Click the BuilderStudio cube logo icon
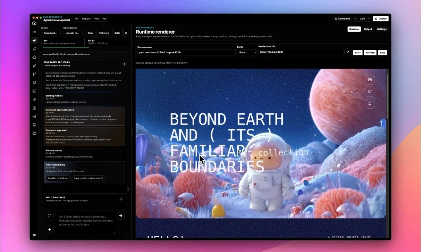Viewport: 421px width, 252px height. coord(34,24)
